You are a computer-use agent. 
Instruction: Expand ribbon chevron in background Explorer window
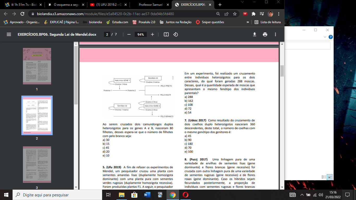325,37
